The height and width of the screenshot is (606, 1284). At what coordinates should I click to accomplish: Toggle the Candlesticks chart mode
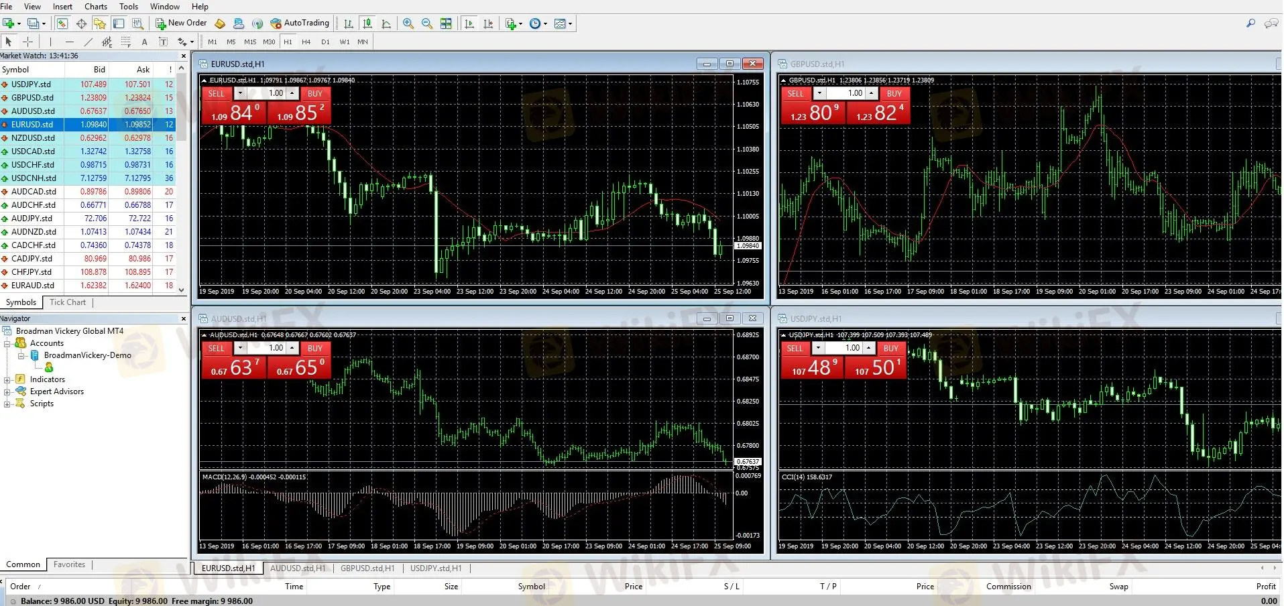pos(367,23)
